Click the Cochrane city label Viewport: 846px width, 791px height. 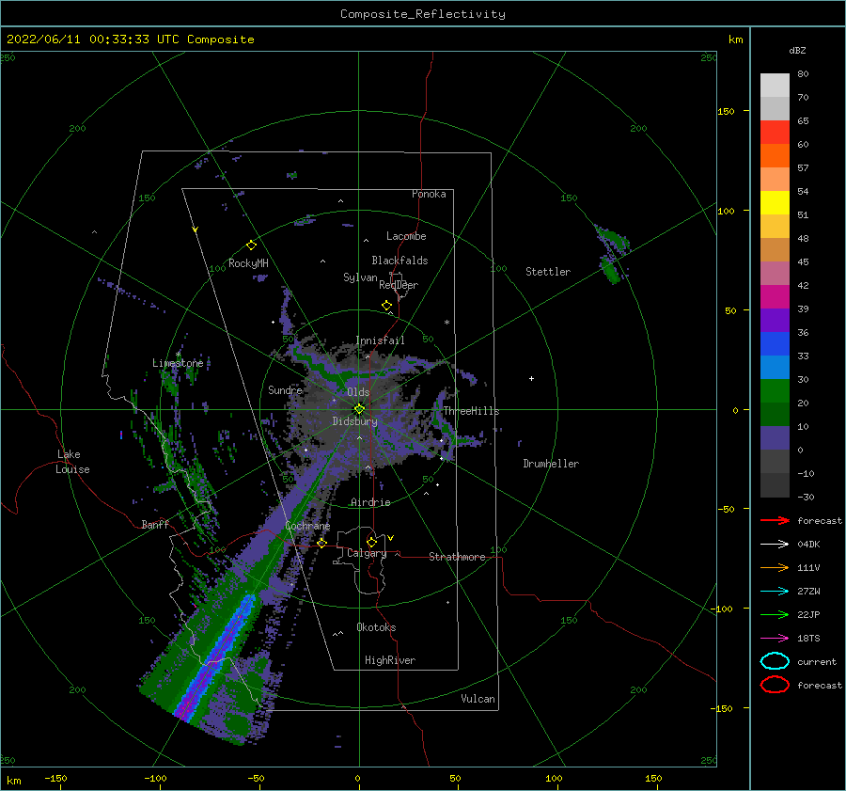click(x=307, y=526)
